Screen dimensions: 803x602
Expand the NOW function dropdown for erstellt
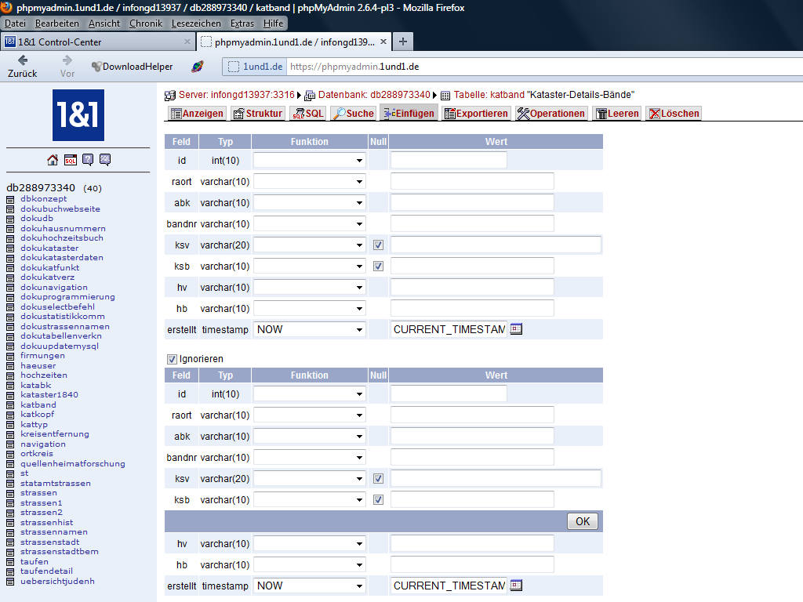coord(309,330)
